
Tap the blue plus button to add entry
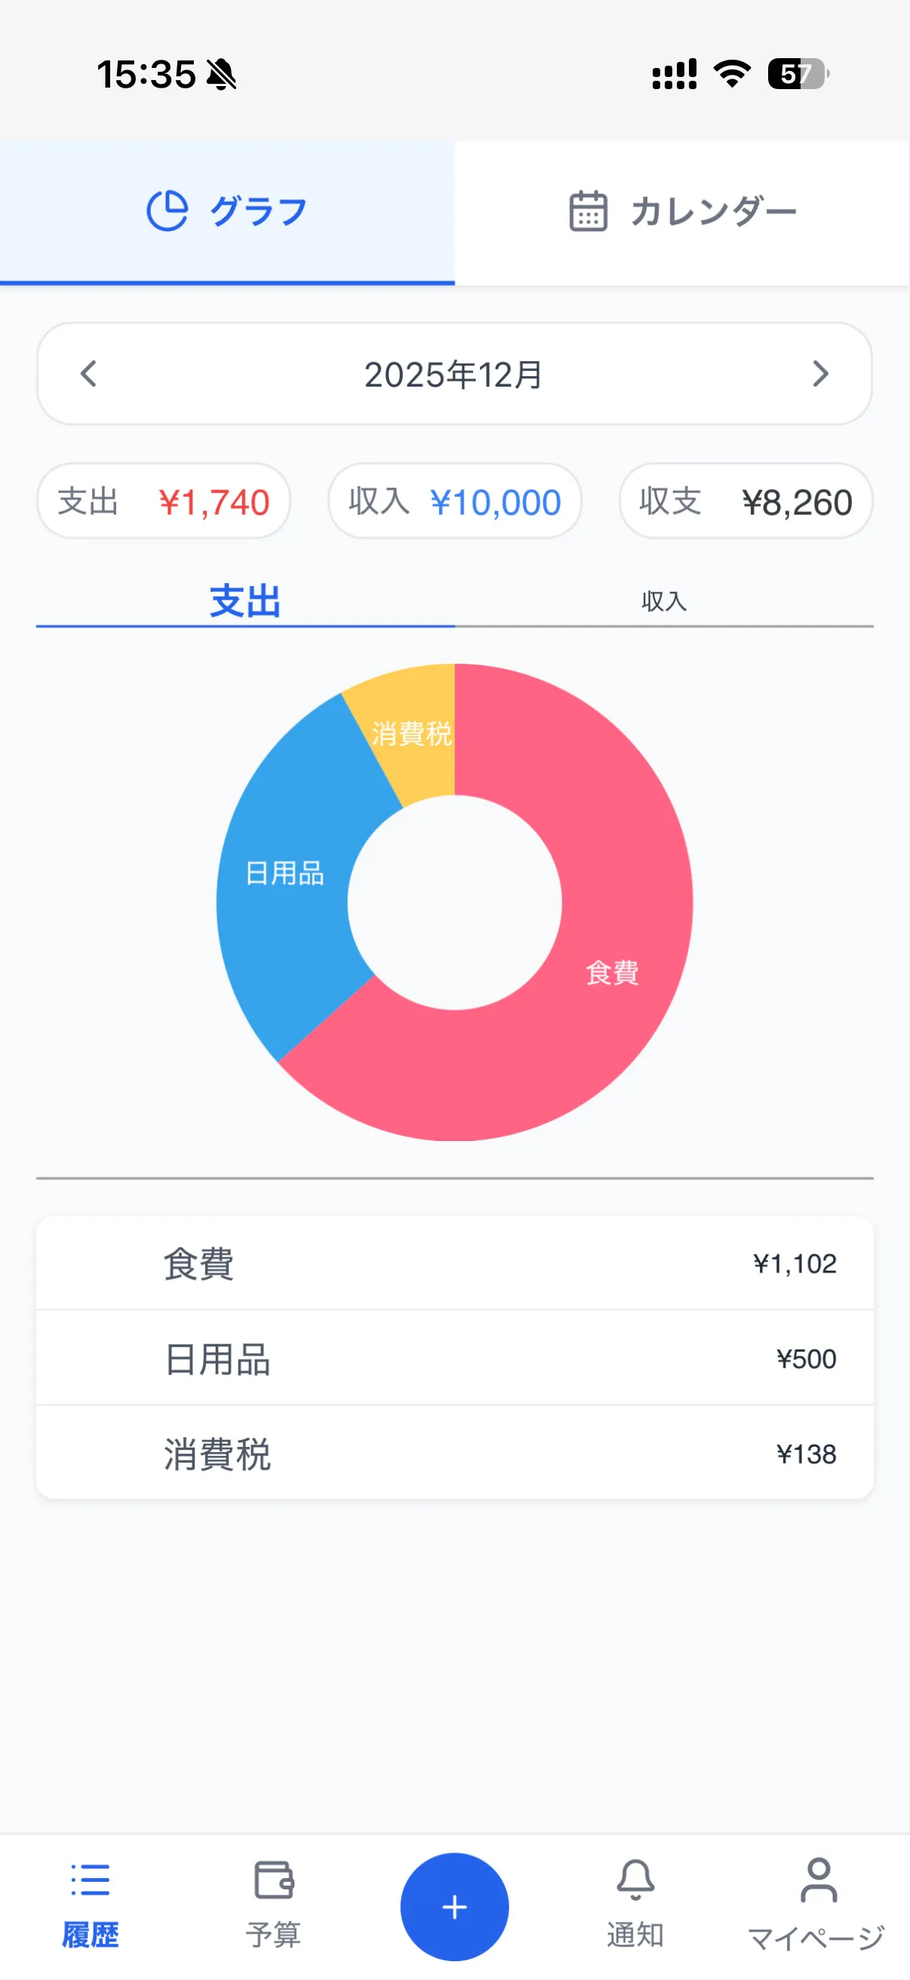[454, 1905]
